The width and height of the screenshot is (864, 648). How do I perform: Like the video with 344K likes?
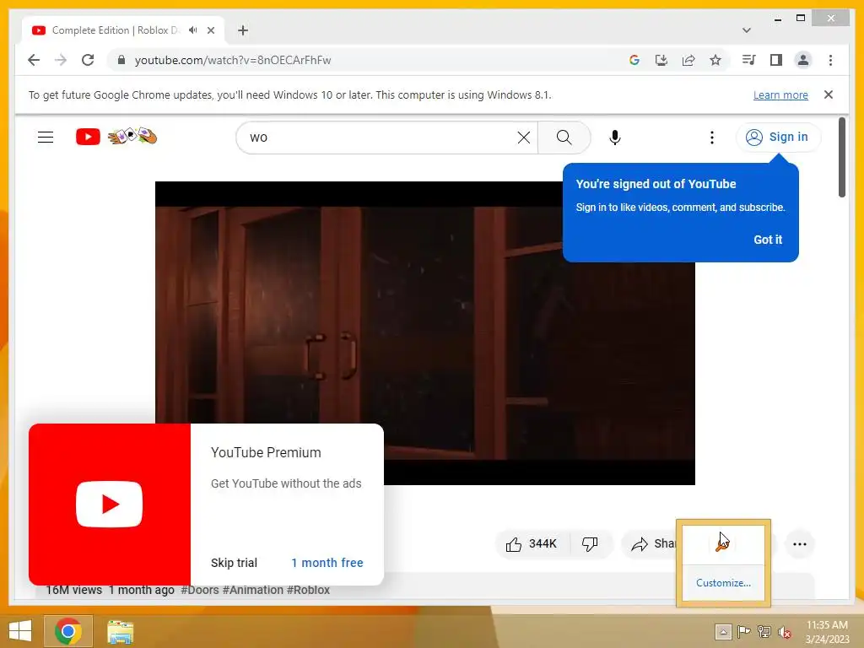(x=532, y=544)
